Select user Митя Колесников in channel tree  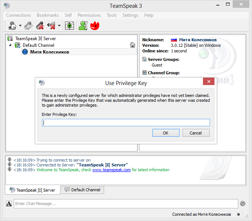[x=49, y=52]
